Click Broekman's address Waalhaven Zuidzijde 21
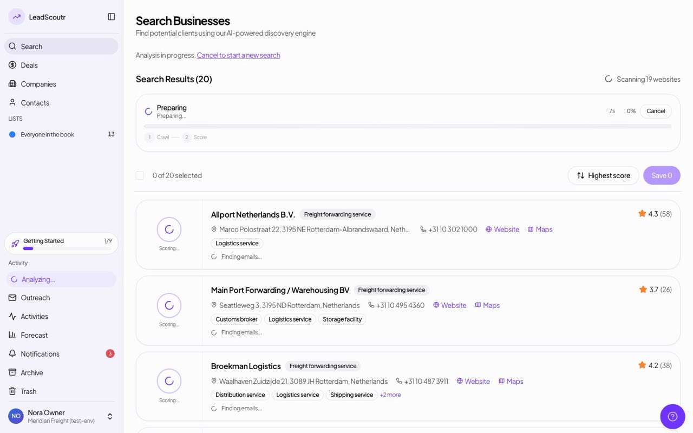This screenshot has height=433, width=693. coord(299,382)
